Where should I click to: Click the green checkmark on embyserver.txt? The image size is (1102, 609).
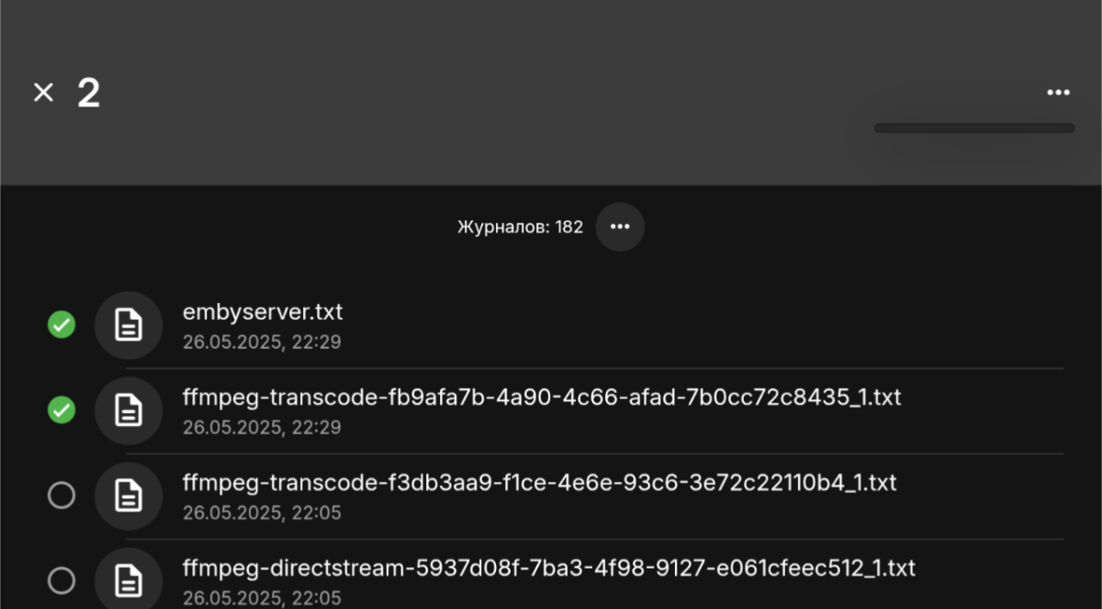(x=61, y=324)
